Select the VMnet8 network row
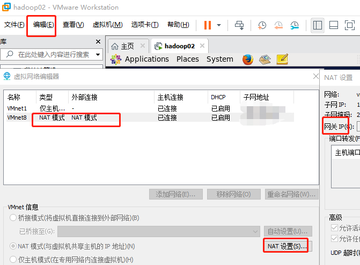This screenshot has width=360, height=265. [x=150, y=117]
